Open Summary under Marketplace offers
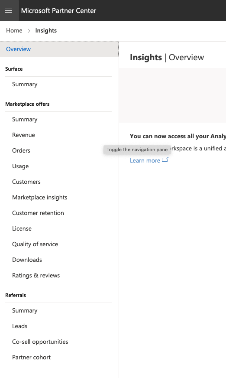The image size is (226, 378). click(x=25, y=119)
